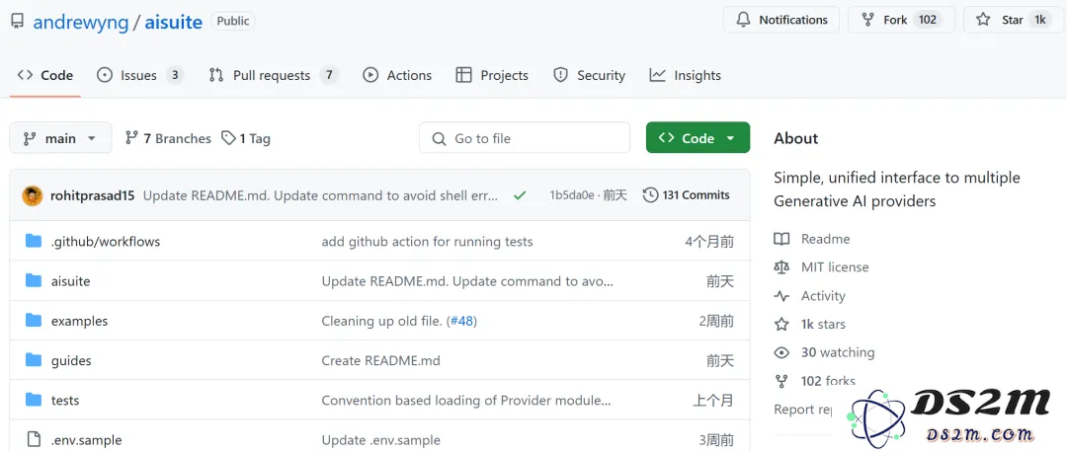Switch to the Code tab
The image size is (1067, 452).
click(x=44, y=75)
